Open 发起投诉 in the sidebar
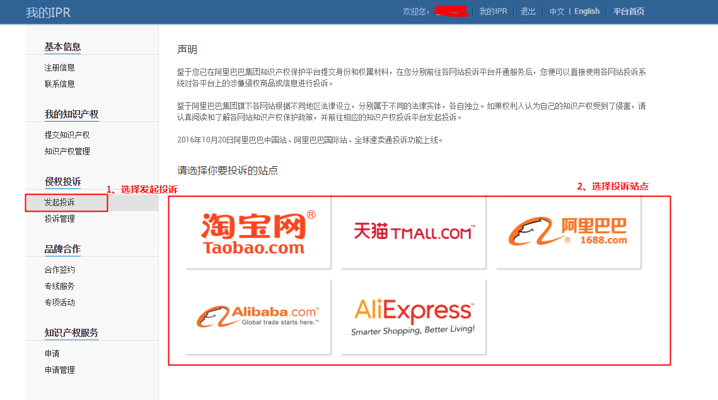 tap(59, 202)
